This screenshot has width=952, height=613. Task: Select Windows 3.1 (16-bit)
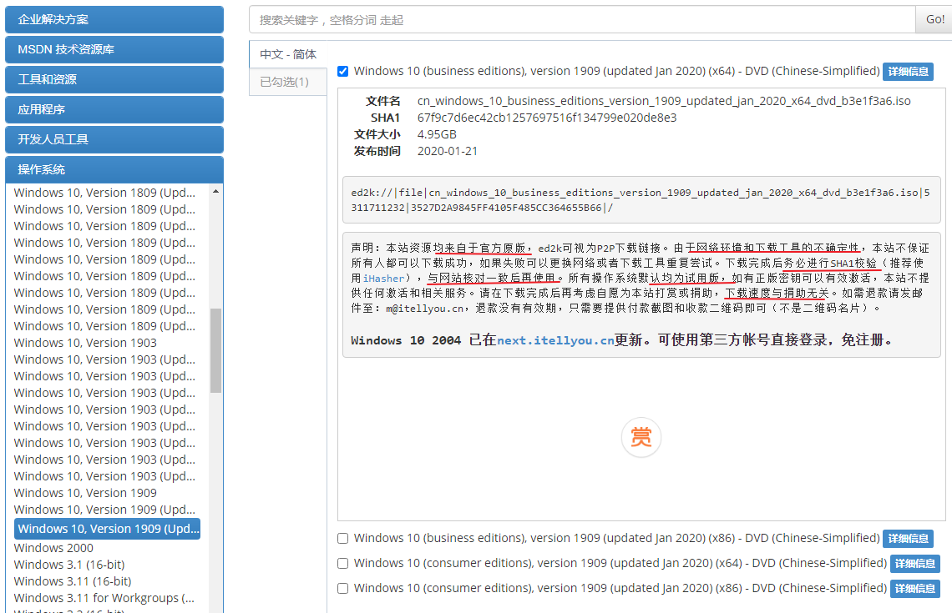pos(69,565)
